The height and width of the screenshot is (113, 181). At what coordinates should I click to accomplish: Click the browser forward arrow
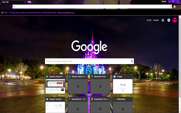pyautogui.click(x=6, y=7)
